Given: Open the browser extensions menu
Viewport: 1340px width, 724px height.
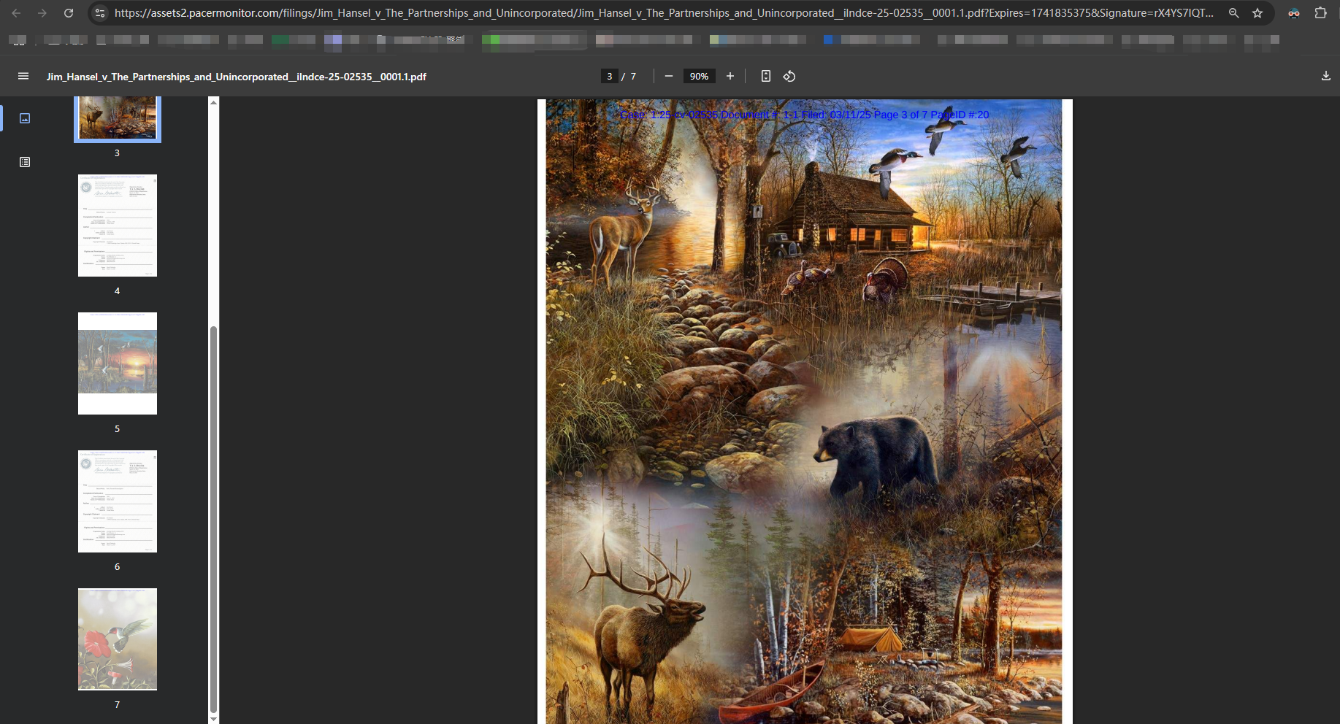Looking at the screenshot, I should [1320, 13].
